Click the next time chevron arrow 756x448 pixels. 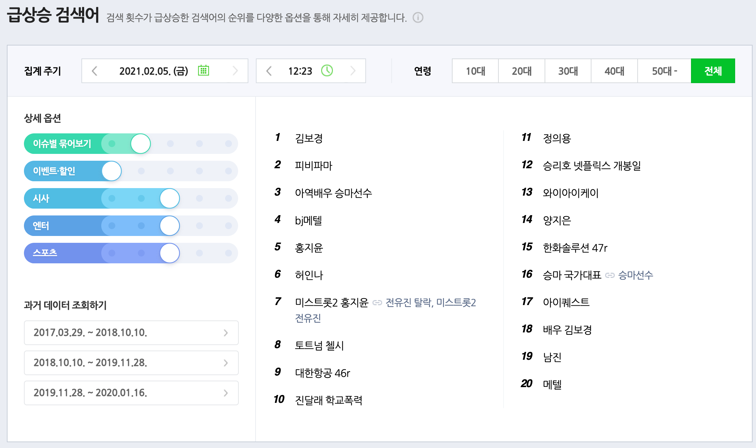[x=353, y=71]
